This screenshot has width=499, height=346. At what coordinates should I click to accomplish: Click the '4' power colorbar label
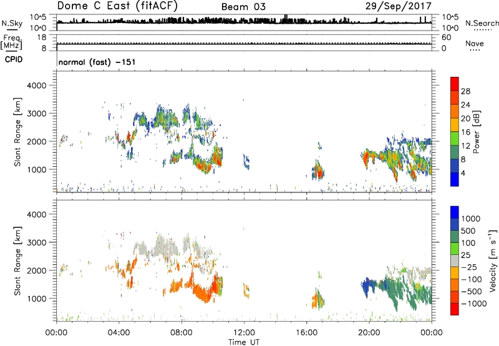click(463, 173)
